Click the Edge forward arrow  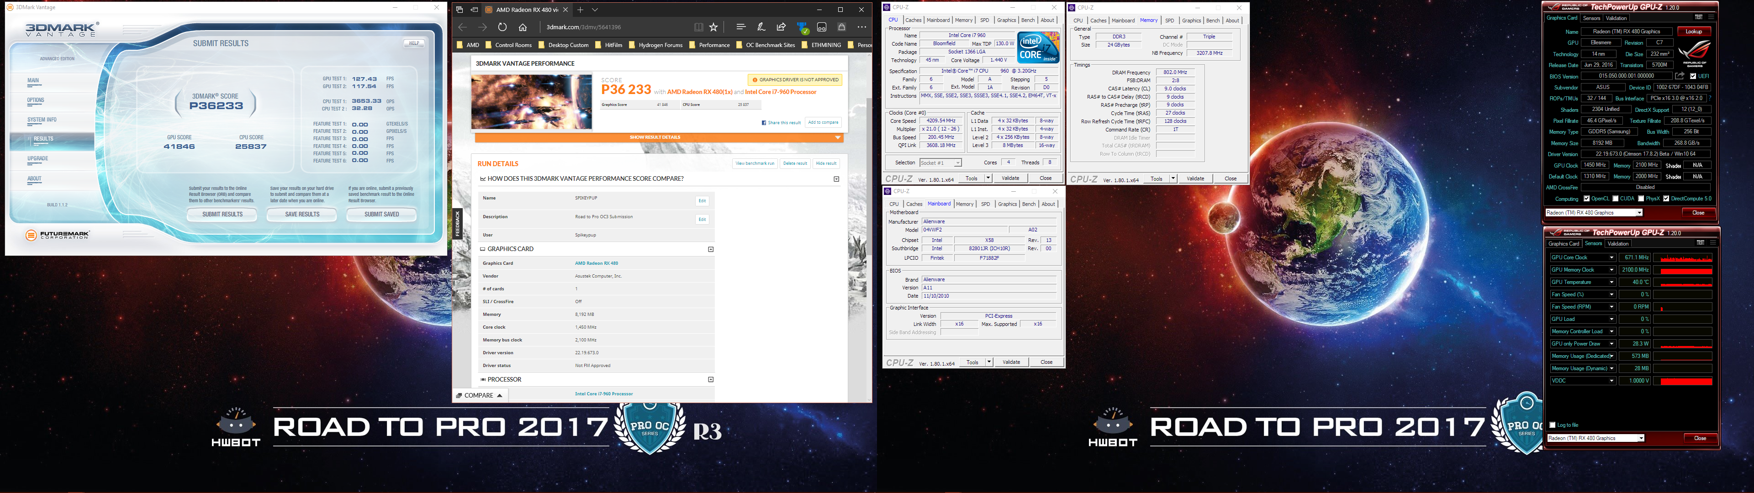[482, 27]
